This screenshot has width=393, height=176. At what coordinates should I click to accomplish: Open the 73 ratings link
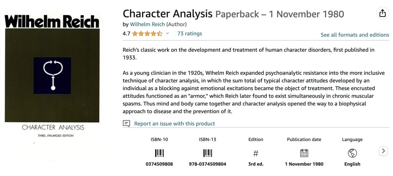(189, 34)
